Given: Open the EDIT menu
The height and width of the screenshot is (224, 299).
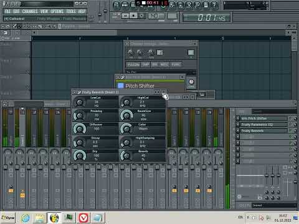Looking at the screenshot, I should click(x=16, y=11).
